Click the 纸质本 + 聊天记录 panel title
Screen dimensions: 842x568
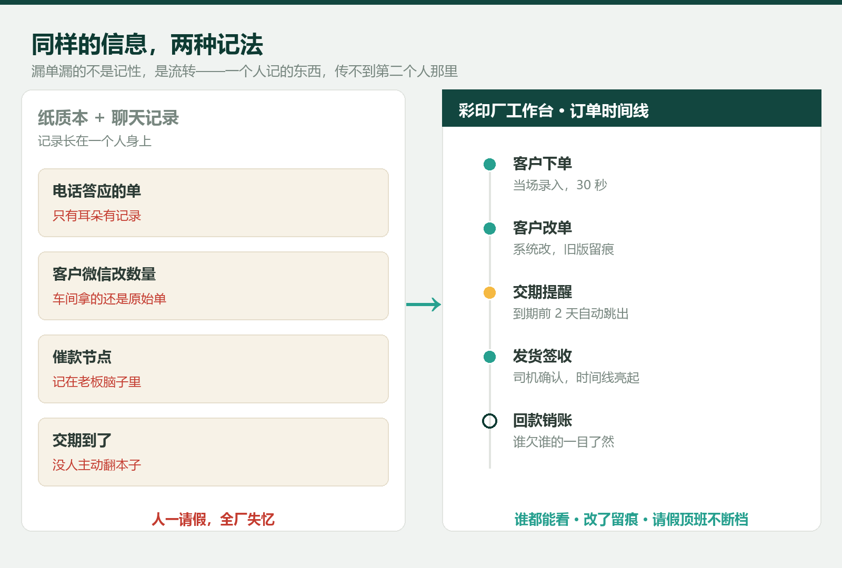(x=108, y=118)
